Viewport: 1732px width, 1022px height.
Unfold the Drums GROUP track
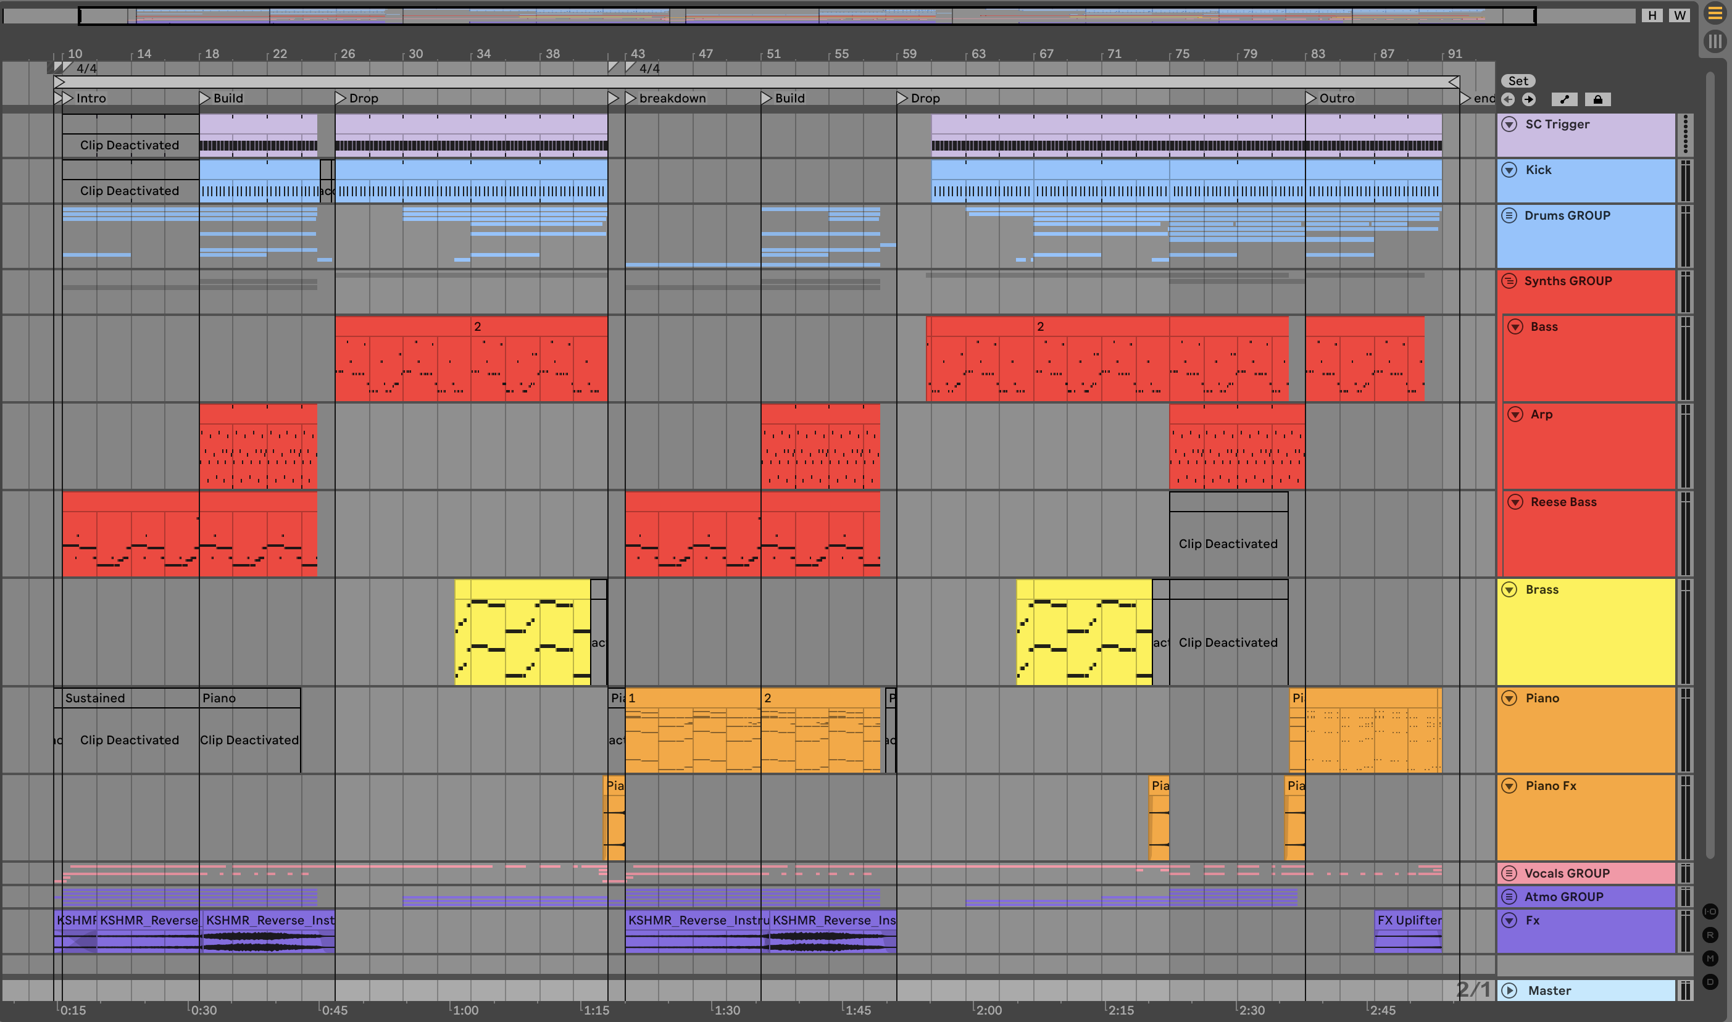[1509, 215]
